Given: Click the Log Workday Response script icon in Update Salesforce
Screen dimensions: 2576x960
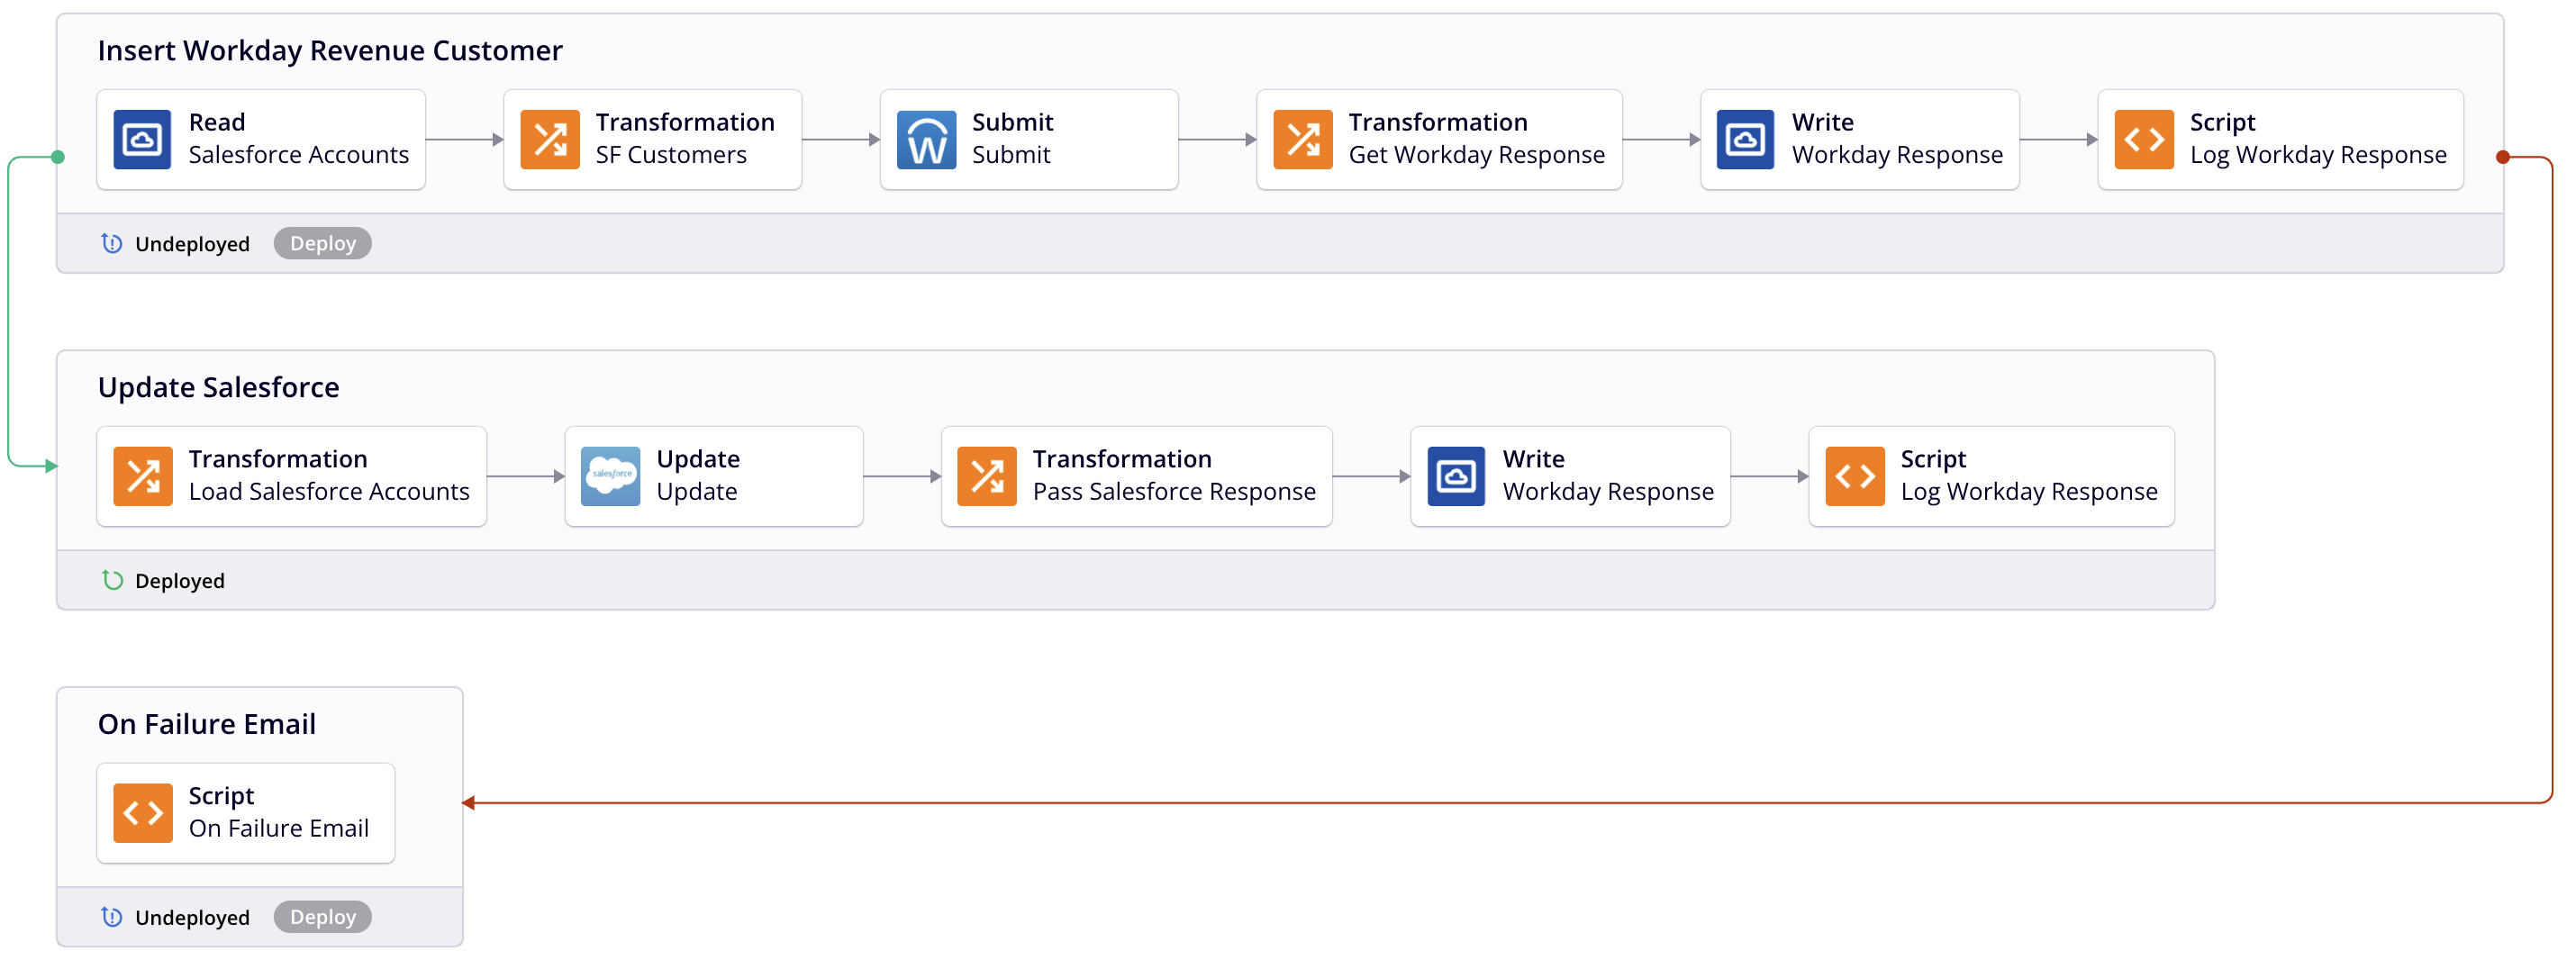Looking at the screenshot, I should (1854, 476).
